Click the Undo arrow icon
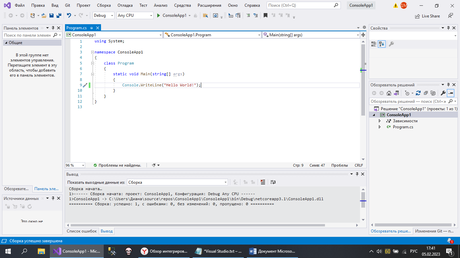 69,15
